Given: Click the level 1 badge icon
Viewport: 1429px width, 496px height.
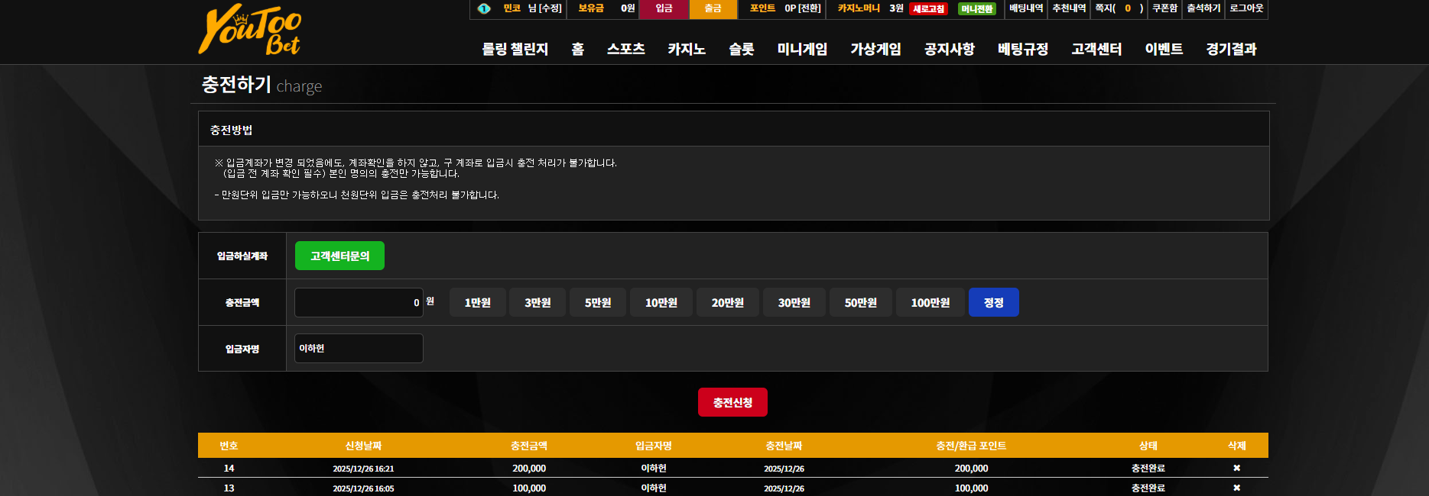Looking at the screenshot, I should [x=484, y=8].
